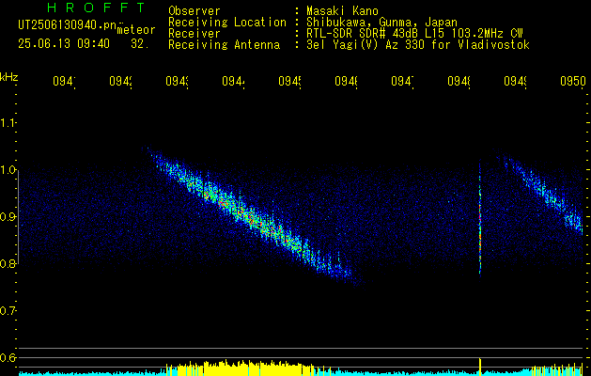Click the 0943 time marker
Screen dimensions: 591x376
click(x=177, y=81)
